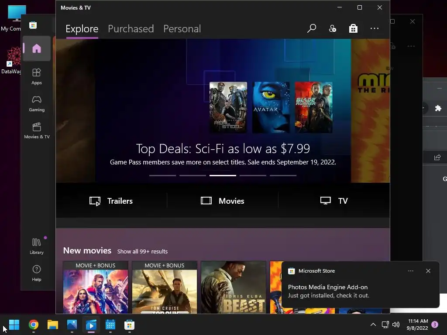Open the search magnifier in Movies & TV
The height and width of the screenshot is (335, 447).
[x=312, y=28]
